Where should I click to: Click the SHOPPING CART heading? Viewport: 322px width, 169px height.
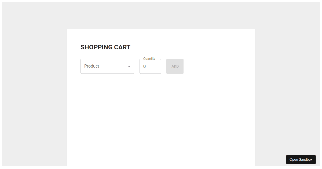tap(105, 47)
